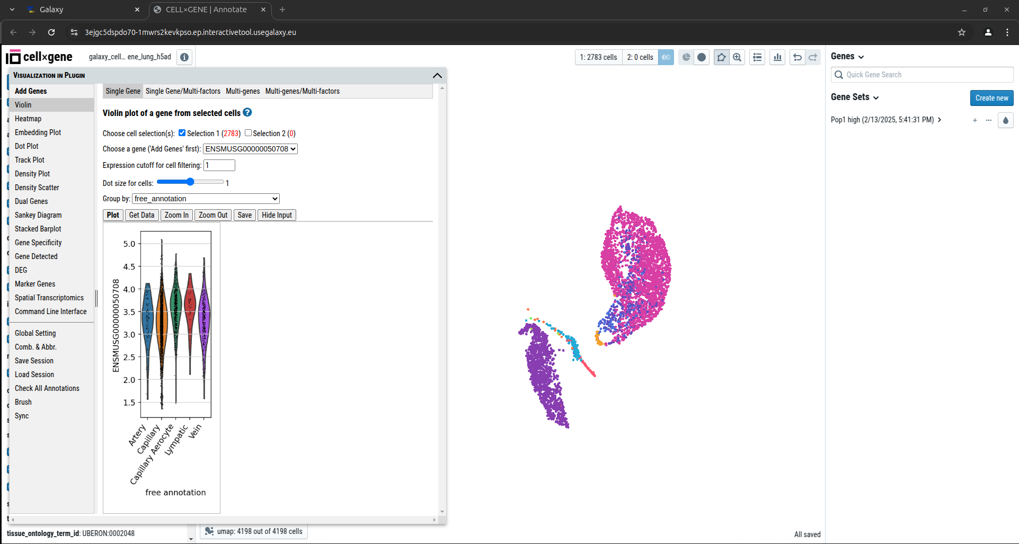
Task: Click the Create new gene set button
Action: 991,98
